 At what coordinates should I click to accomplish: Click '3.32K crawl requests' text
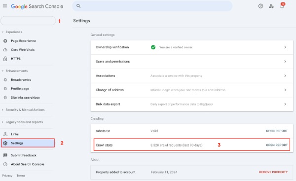point(176,145)
